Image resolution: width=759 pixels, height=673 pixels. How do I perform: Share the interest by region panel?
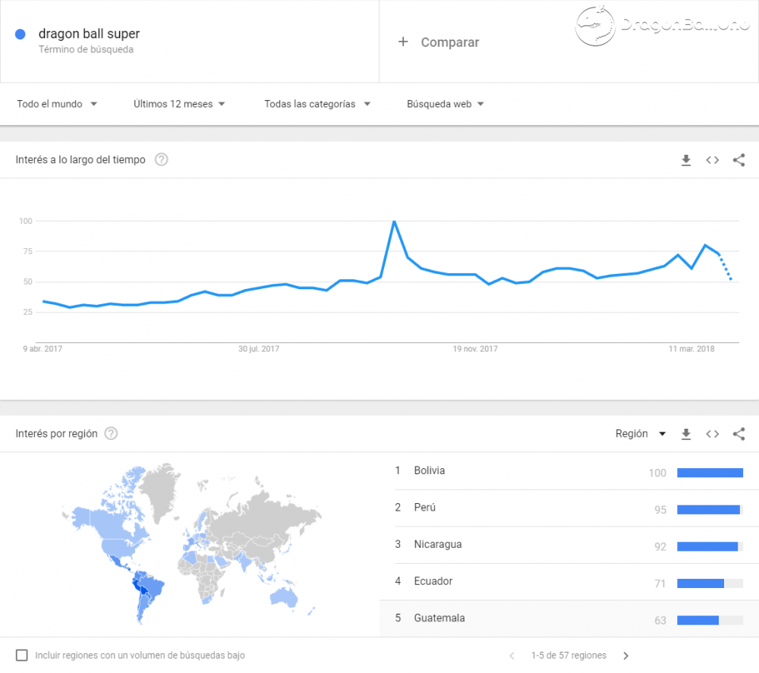click(x=739, y=434)
